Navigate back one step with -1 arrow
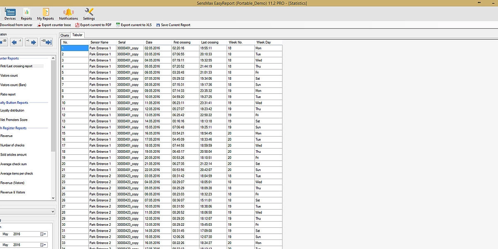498x249 pixels. 17,42
